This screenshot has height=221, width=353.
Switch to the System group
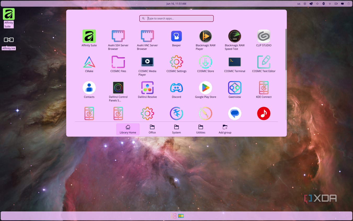click(176, 129)
